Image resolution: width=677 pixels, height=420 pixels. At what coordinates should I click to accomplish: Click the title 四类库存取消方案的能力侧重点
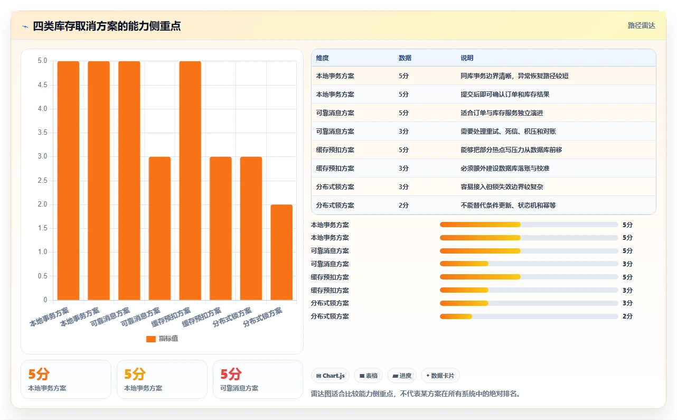(x=107, y=26)
